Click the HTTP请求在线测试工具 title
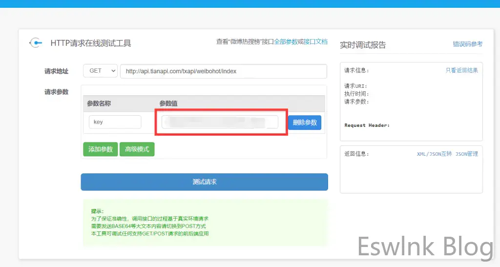The width and height of the screenshot is (500, 267). click(x=91, y=43)
